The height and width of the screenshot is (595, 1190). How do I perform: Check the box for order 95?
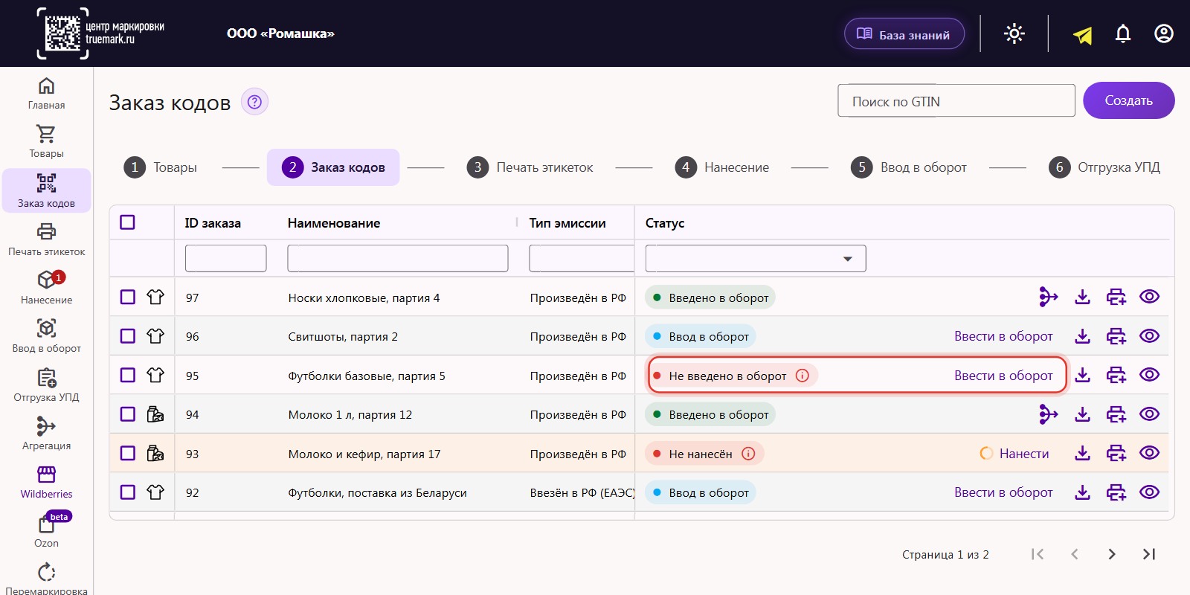click(128, 375)
